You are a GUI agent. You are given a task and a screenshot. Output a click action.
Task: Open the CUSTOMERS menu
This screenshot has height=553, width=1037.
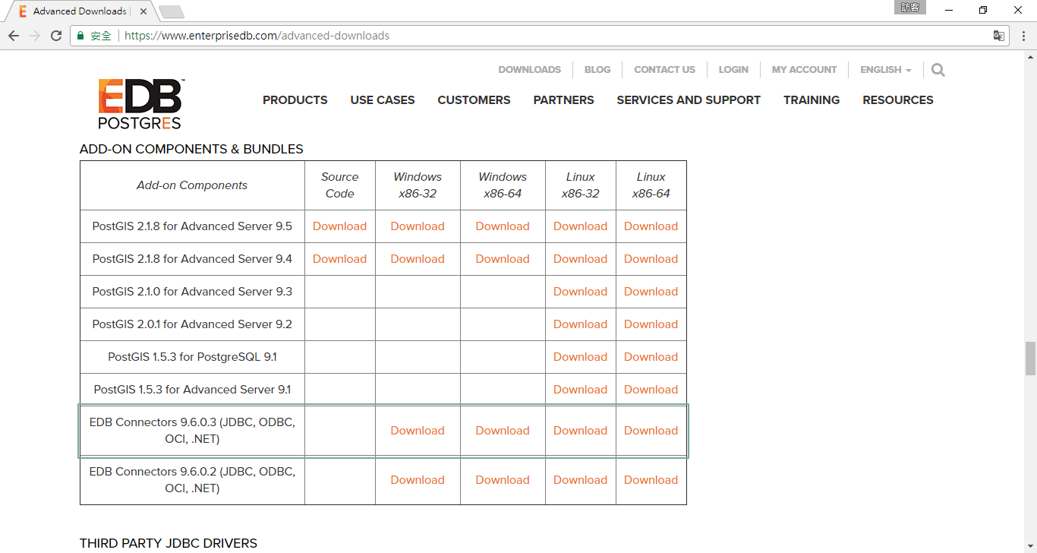[x=474, y=100]
